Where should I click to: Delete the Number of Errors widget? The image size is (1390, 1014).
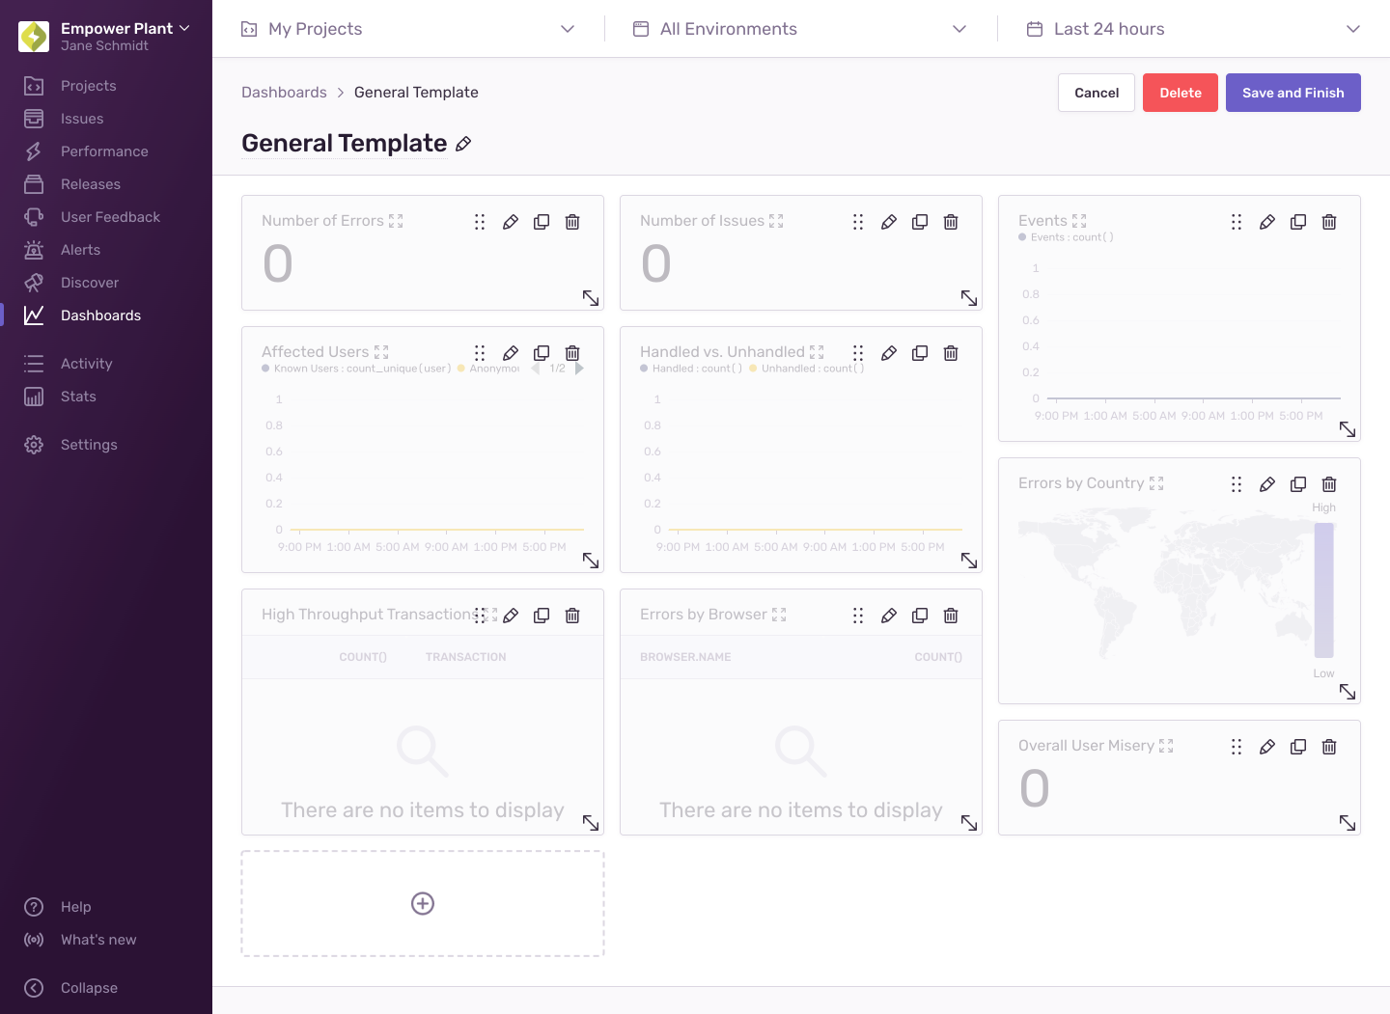572,222
